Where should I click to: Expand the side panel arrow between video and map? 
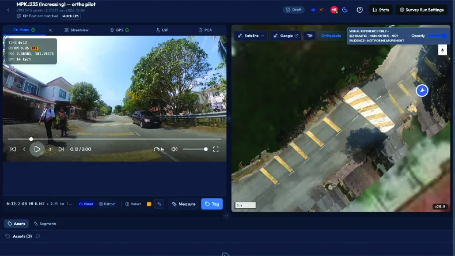229,118
